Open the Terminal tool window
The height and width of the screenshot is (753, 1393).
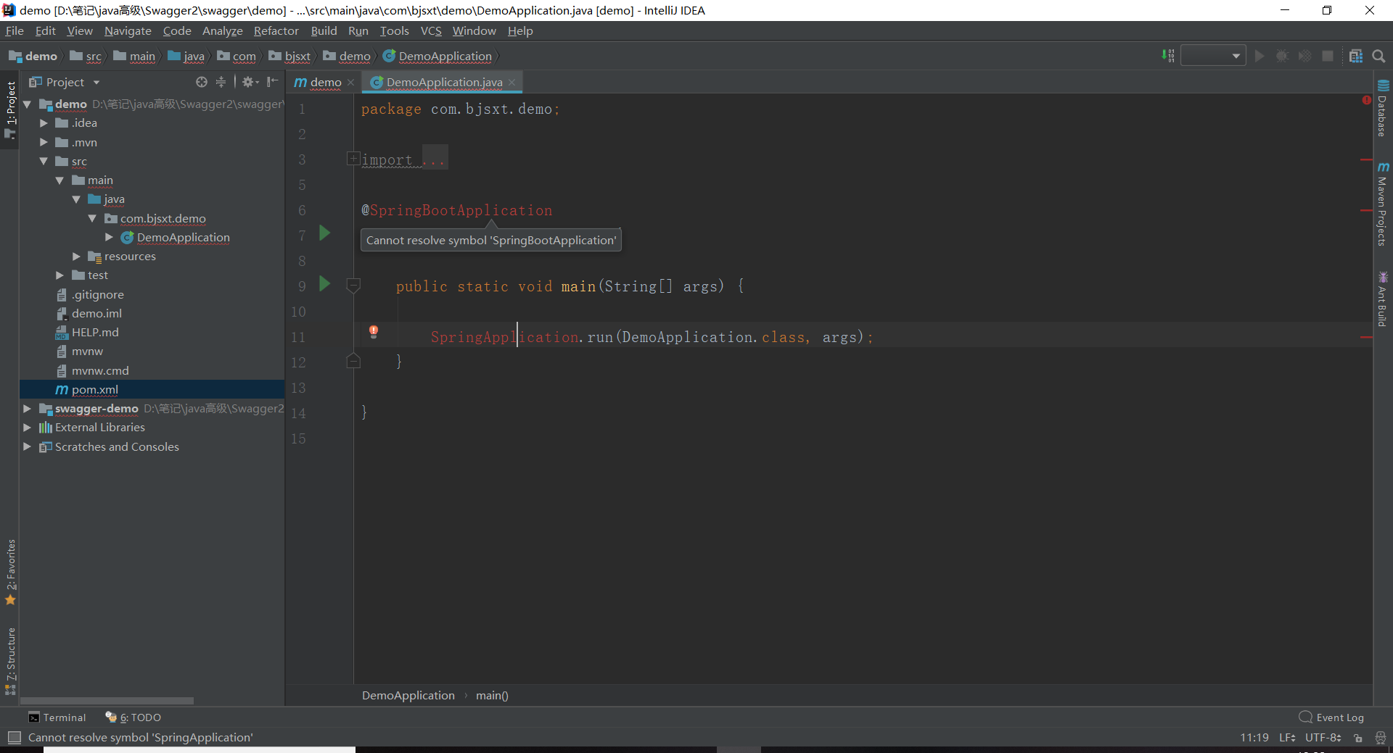point(57,717)
